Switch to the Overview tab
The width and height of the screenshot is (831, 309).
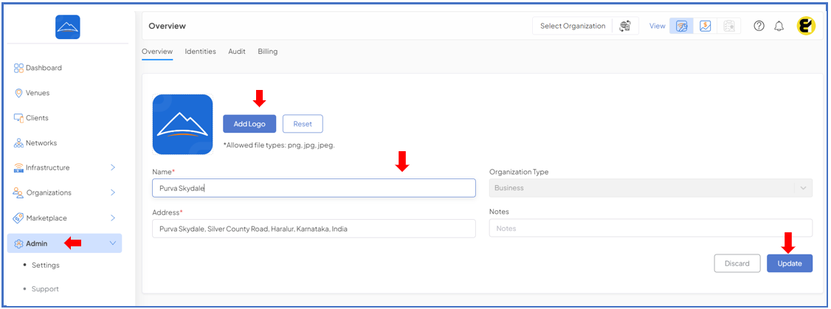[157, 52]
